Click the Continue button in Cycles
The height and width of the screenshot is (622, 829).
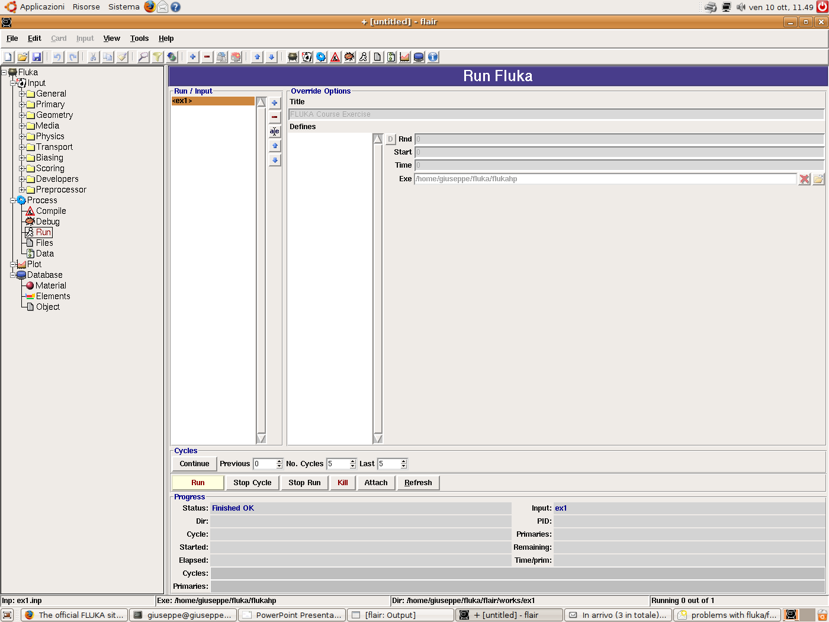(194, 464)
